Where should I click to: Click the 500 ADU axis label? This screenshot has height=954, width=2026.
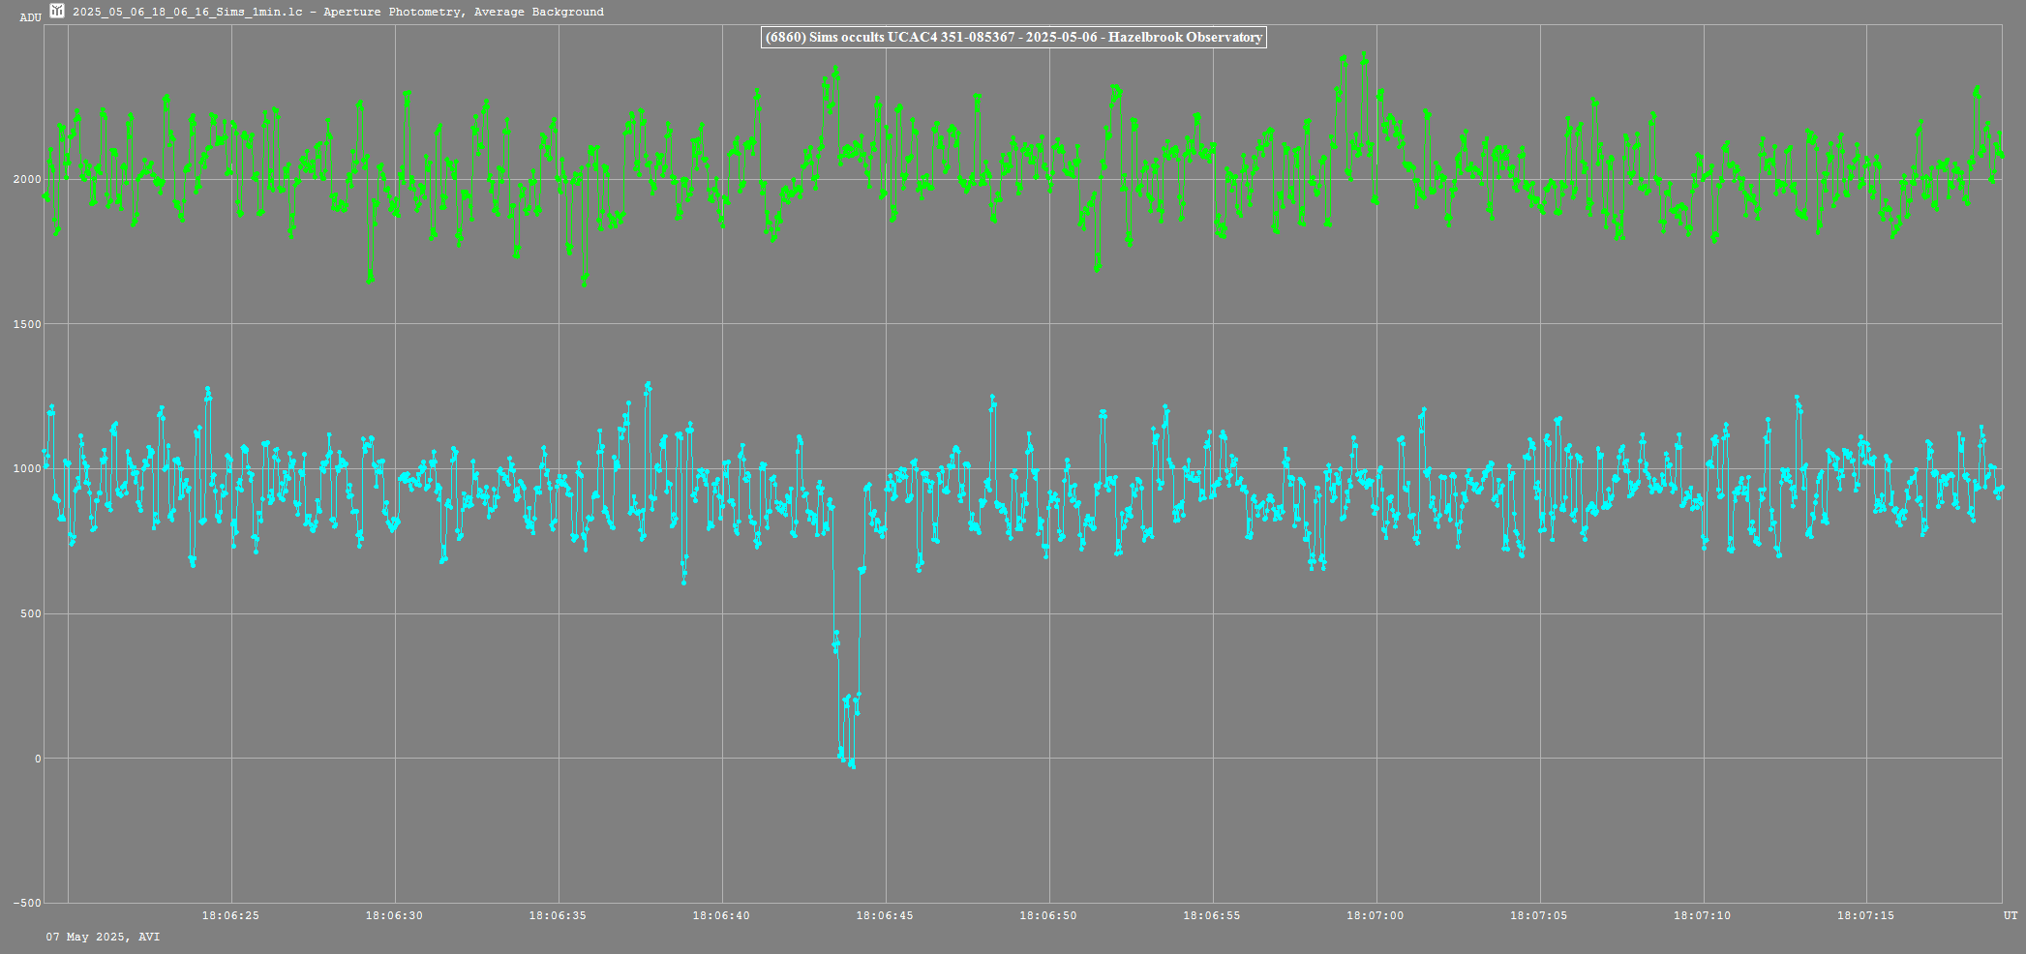30,614
